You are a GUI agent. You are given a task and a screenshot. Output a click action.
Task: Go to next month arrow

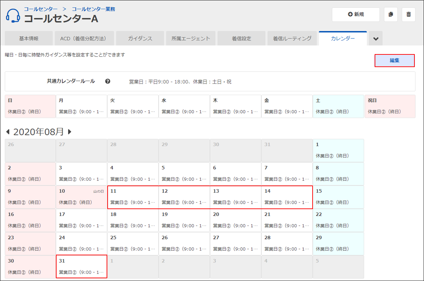(x=70, y=132)
